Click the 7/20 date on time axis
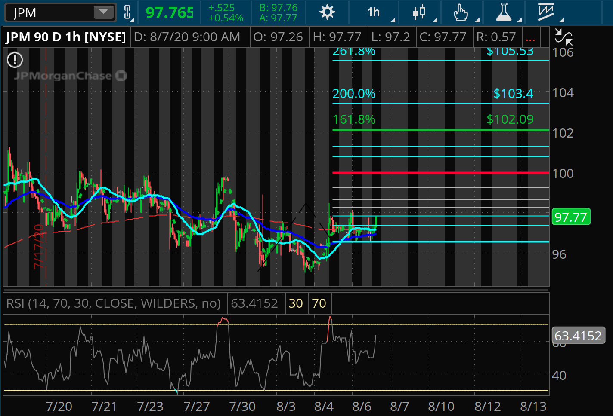The width and height of the screenshot is (613, 416). 59,407
